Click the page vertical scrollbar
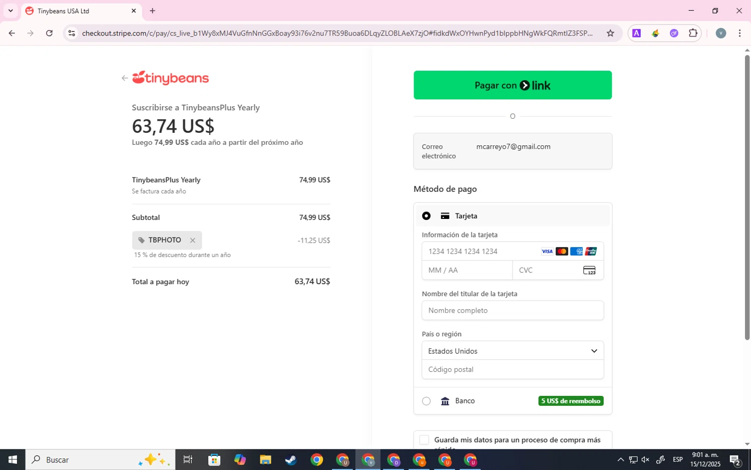The width and height of the screenshot is (751, 470). click(747, 198)
